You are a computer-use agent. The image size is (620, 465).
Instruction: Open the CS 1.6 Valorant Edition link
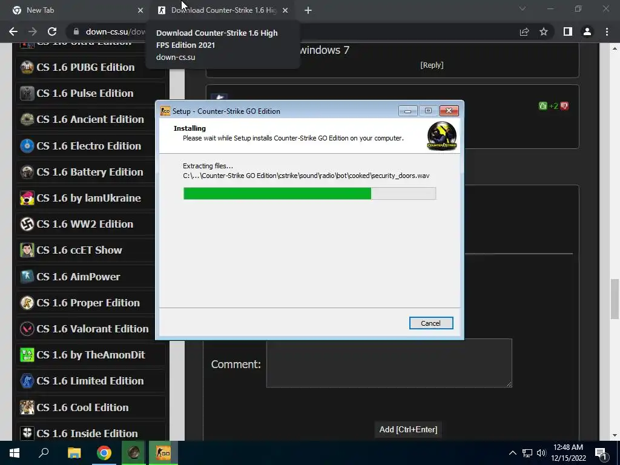click(93, 329)
